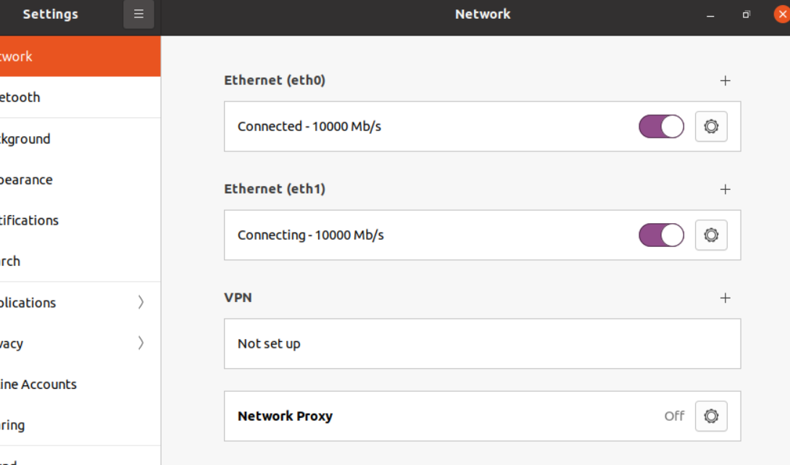Open the Settings hamburger menu
This screenshot has width=790, height=465.
click(x=138, y=14)
